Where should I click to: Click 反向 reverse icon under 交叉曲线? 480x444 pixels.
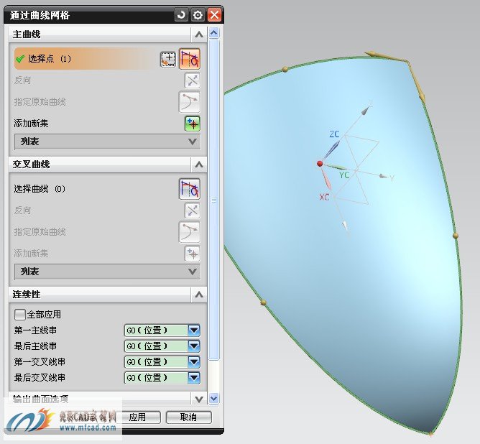(x=193, y=211)
